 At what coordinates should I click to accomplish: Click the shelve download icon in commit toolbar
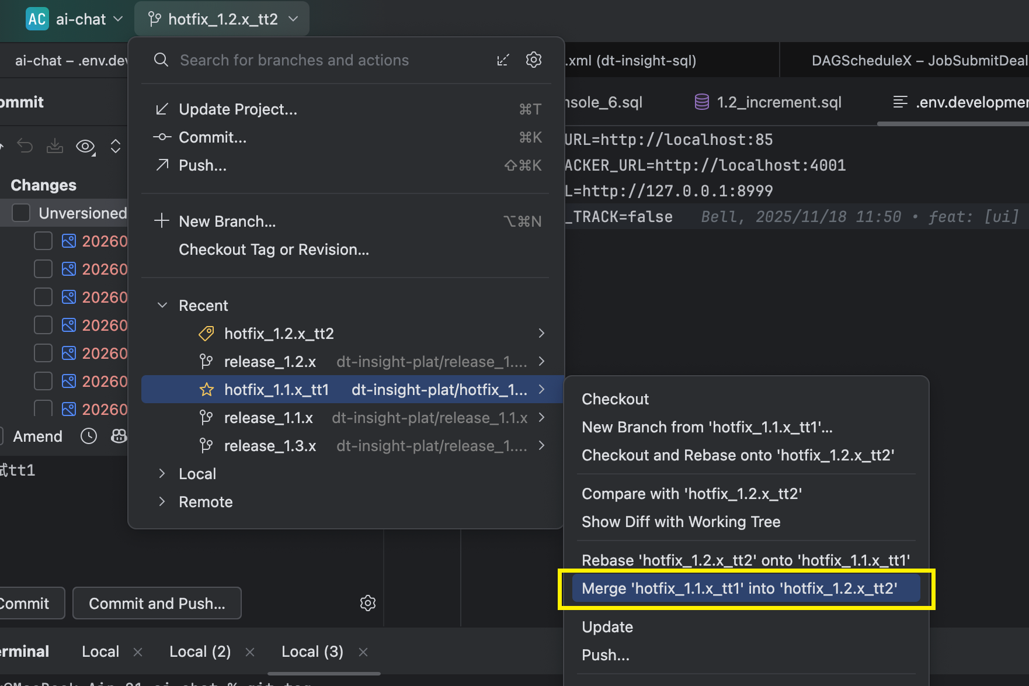point(55,145)
